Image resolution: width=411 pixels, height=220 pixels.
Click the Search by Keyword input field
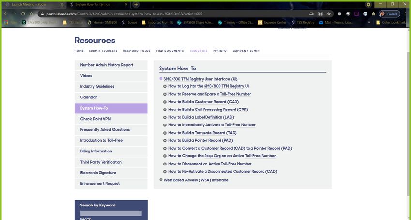111,213
